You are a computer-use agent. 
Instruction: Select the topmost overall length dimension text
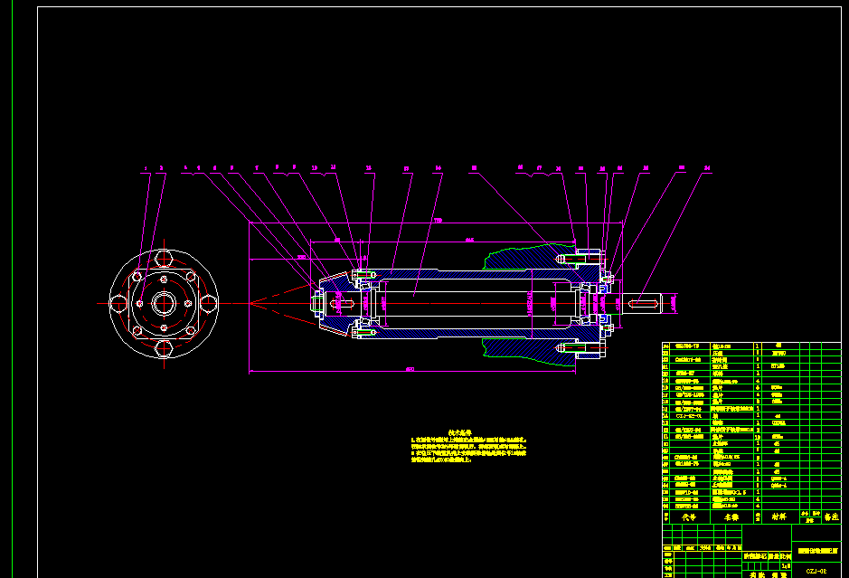tap(438, 221)
